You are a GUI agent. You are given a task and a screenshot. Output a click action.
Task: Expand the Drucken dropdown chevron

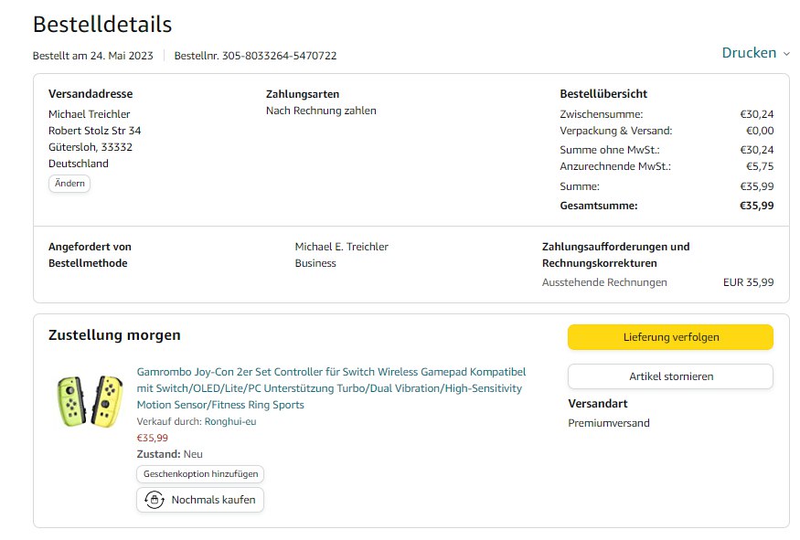(787, 54)
